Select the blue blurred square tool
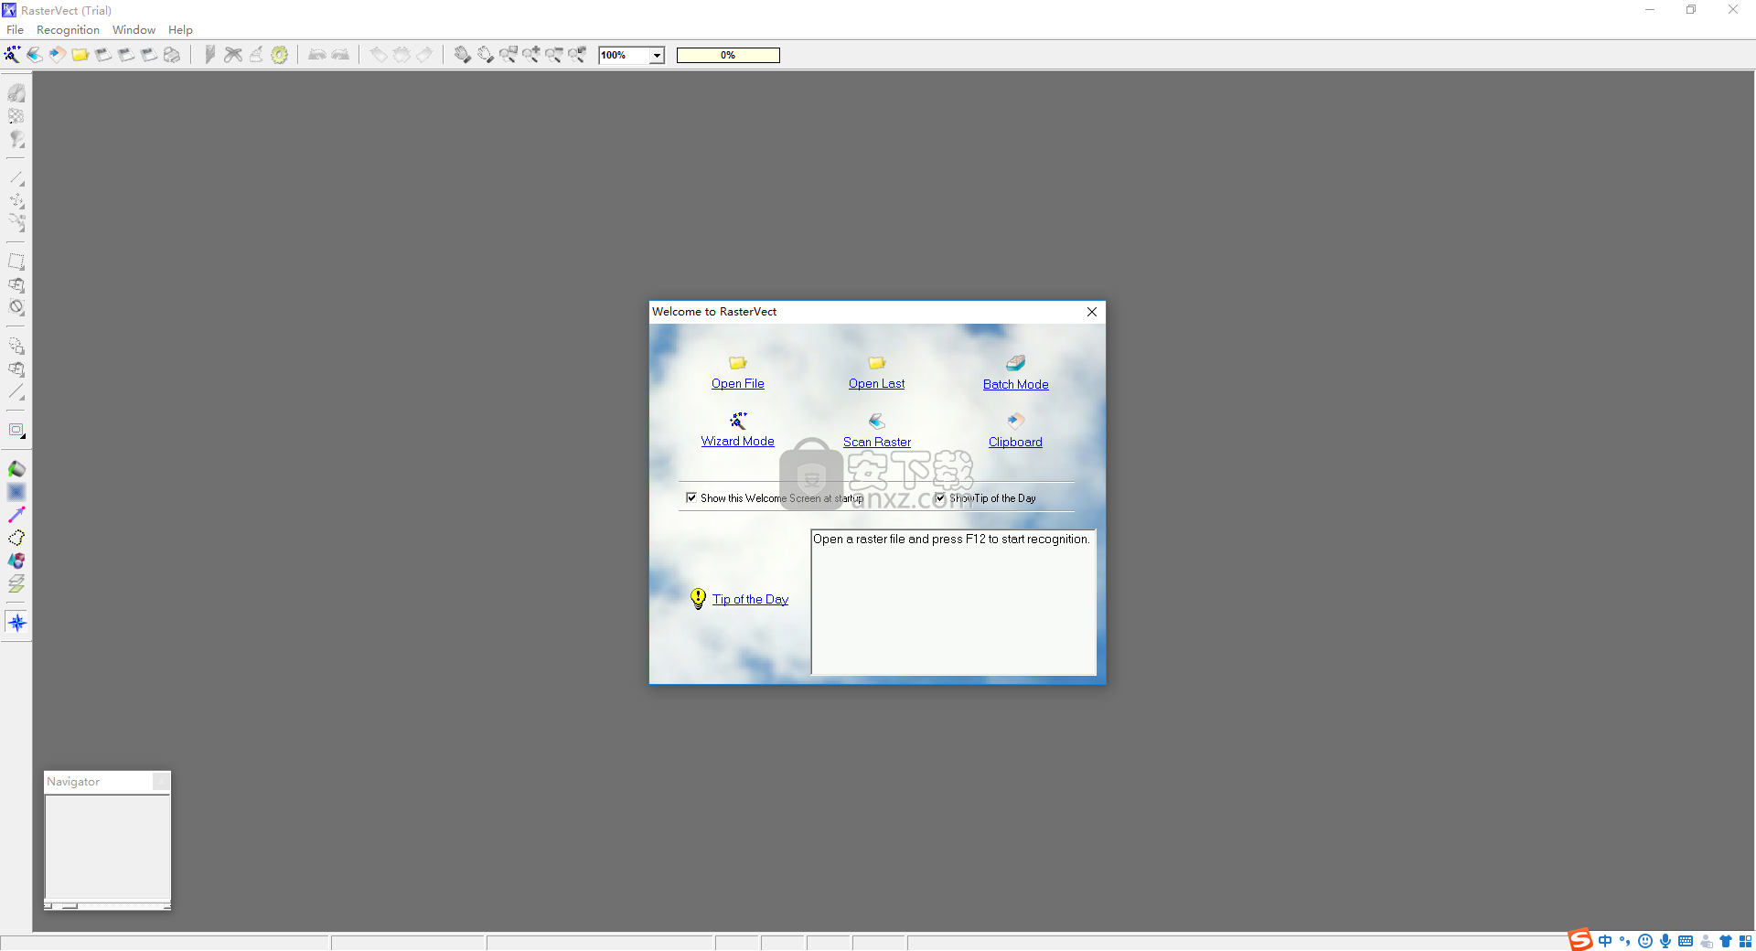 click(x=16, y=492)
